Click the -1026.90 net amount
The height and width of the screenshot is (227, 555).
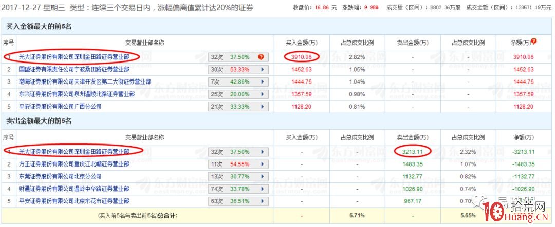click(x=523, y=189)
